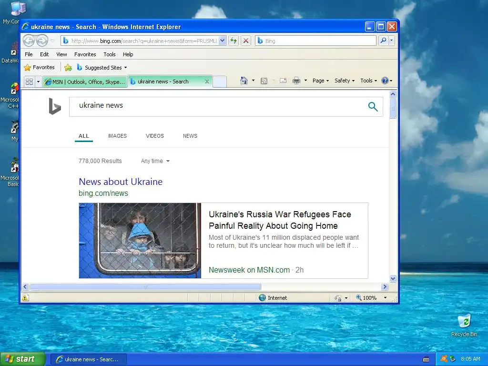
Task: Expand the address bar history dropdown
Action: (x=222, y=41)
